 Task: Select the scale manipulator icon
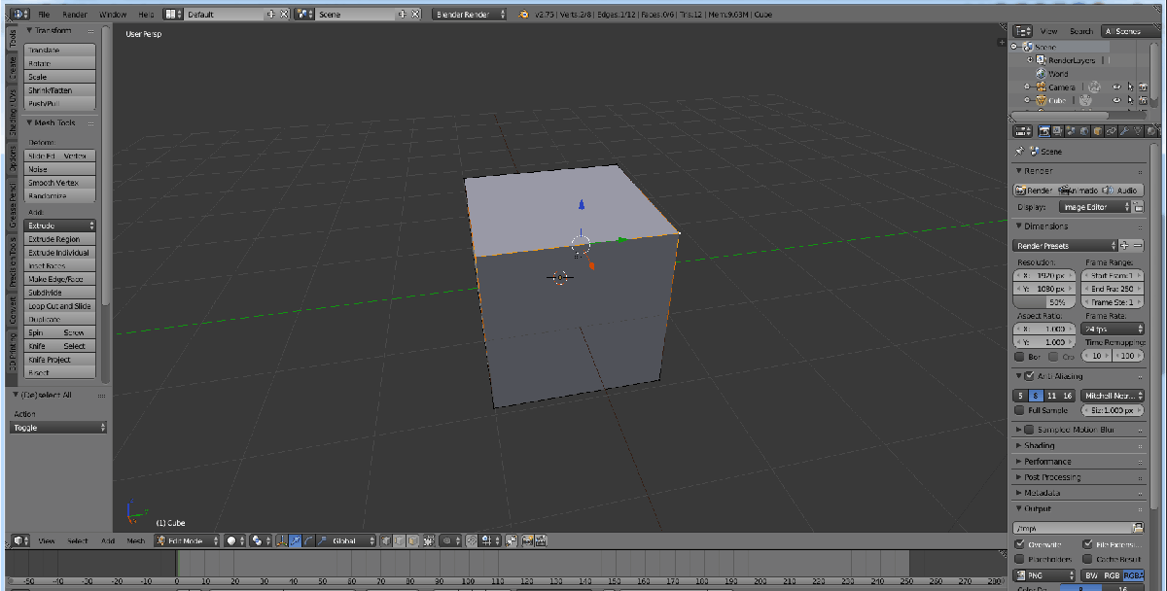pyautogui.click(x=320, y=540)
